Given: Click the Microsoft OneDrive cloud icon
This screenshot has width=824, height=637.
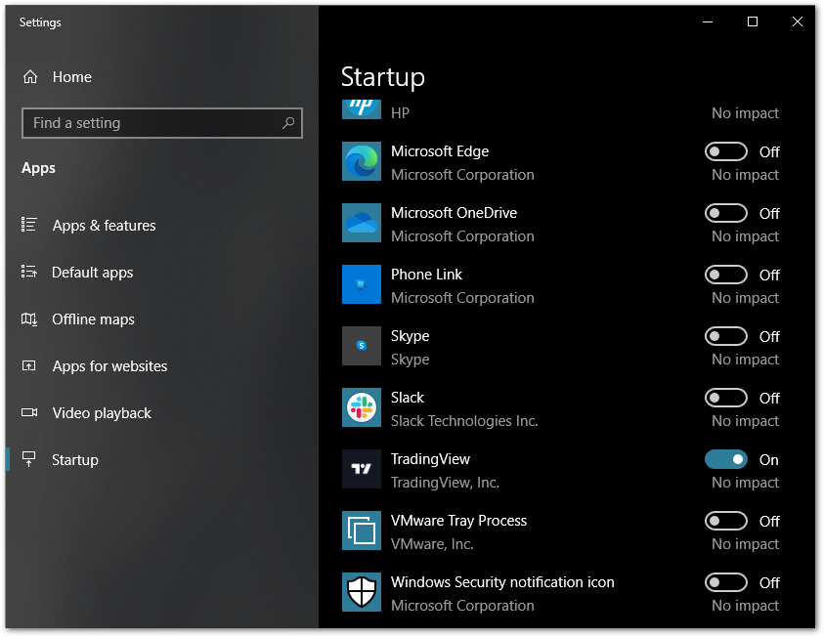Looking at the screenshot, I should (362, 223).
